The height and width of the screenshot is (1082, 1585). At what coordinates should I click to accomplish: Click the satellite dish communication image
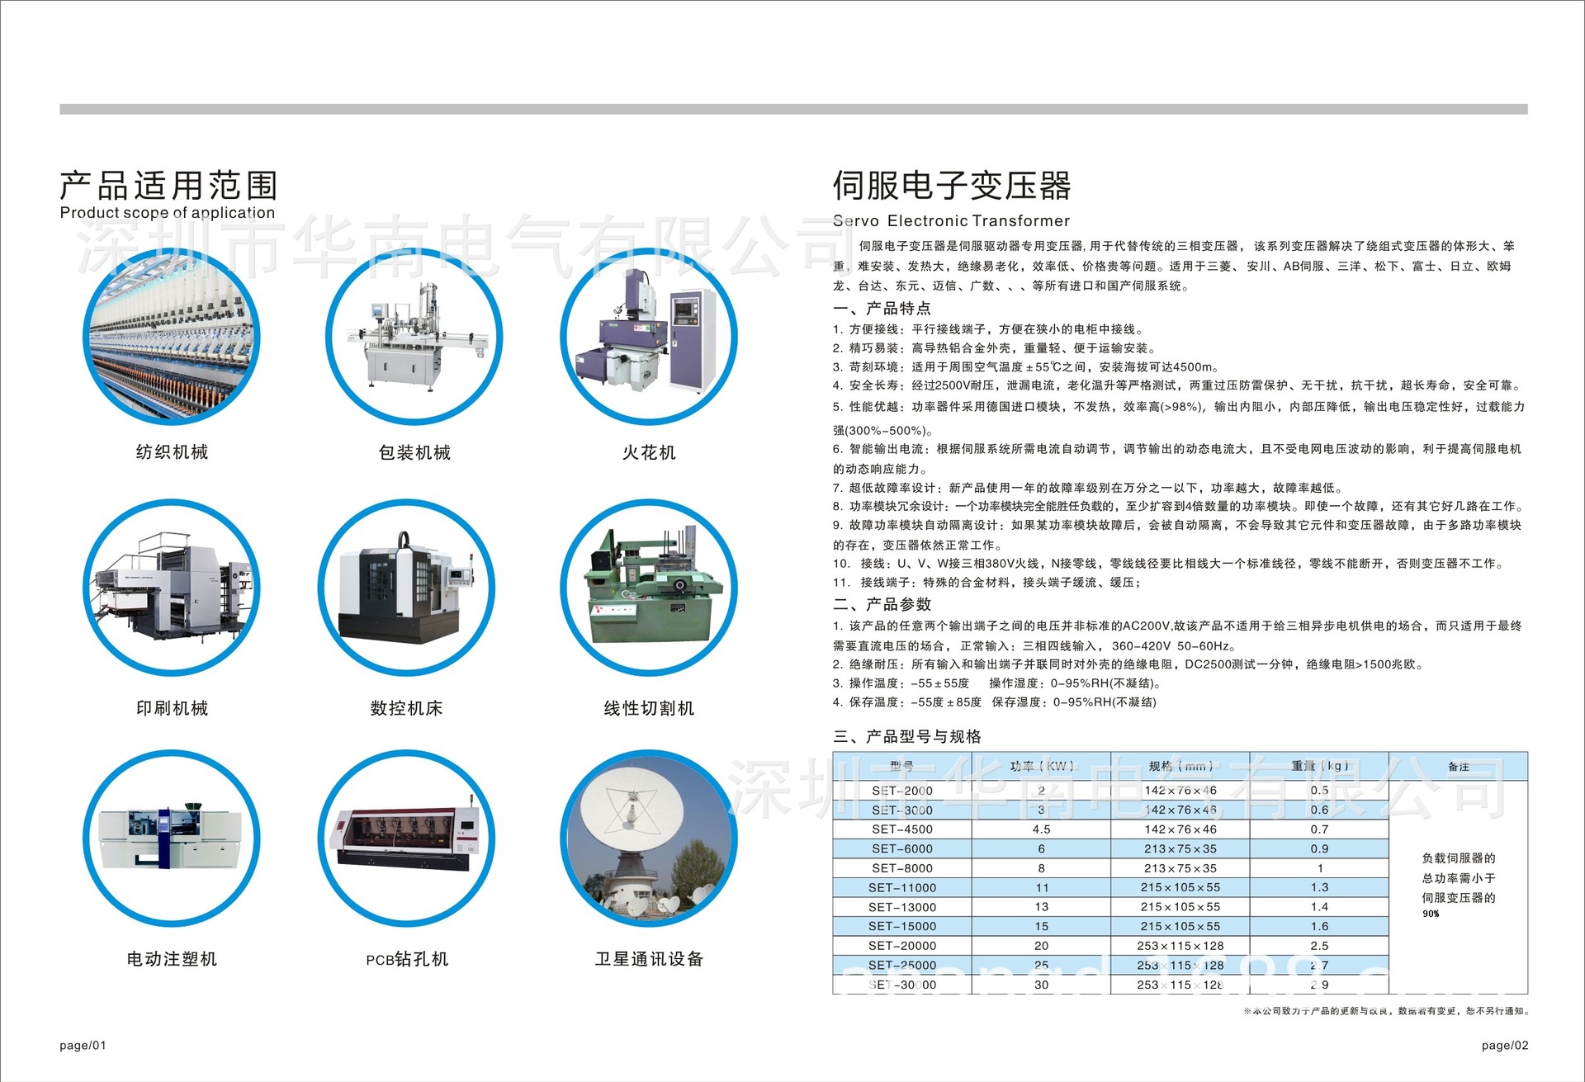[x=649, y=839]
